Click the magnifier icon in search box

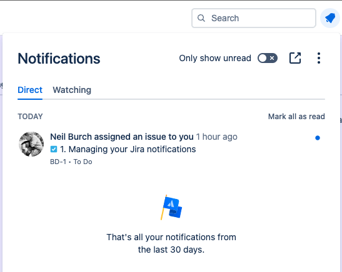(201, 18)
